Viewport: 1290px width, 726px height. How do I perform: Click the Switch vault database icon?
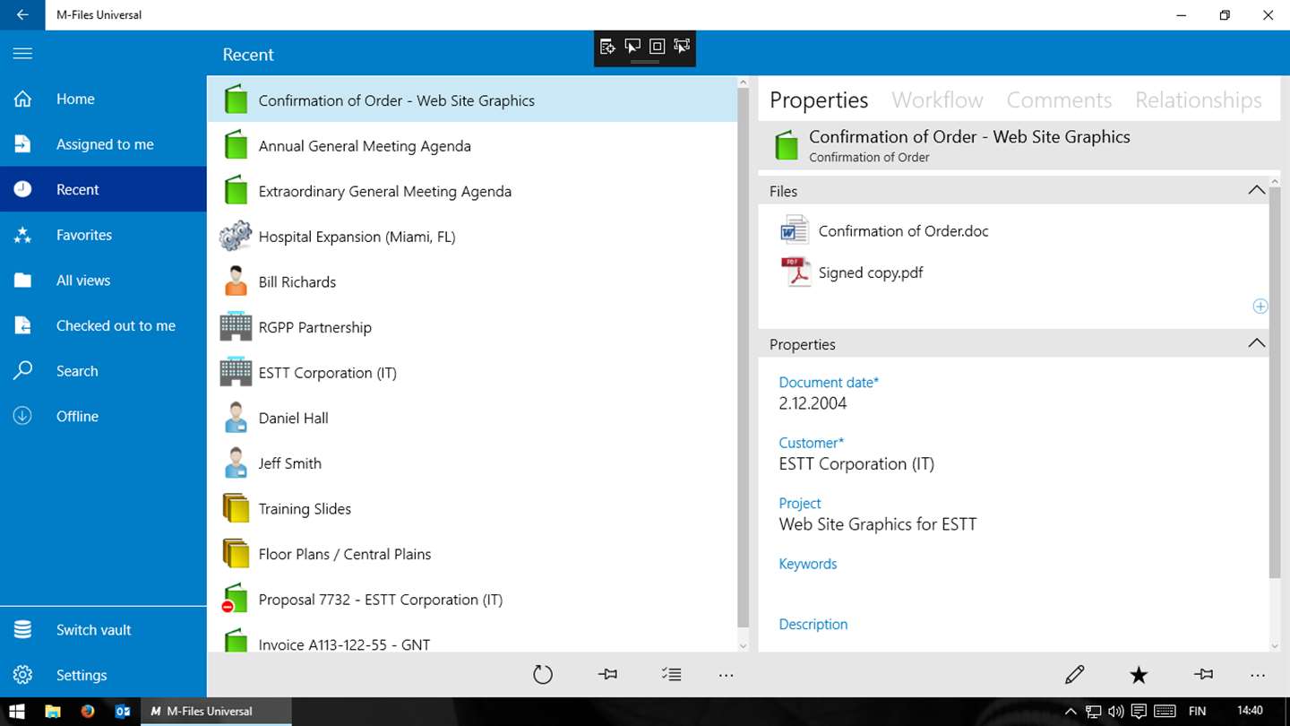pos(22,629)
